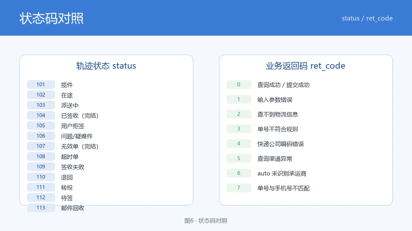The height and width of the screenshot is (231, 412).
Task: Click the 揽件 status label
Action: coord(67,85)
